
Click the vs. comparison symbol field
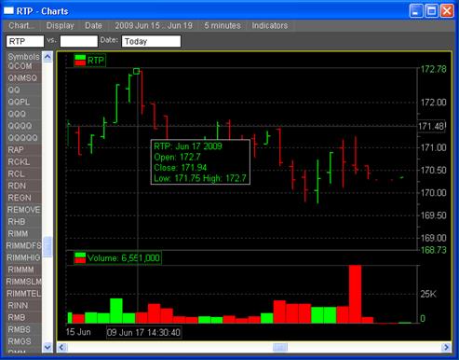point(79,41)
